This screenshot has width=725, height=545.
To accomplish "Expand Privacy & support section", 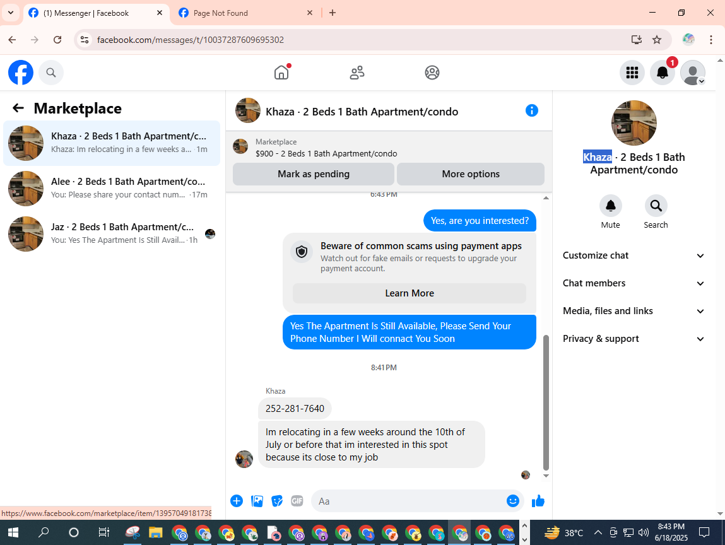I will pyautogui.click(x=634, y=339).
